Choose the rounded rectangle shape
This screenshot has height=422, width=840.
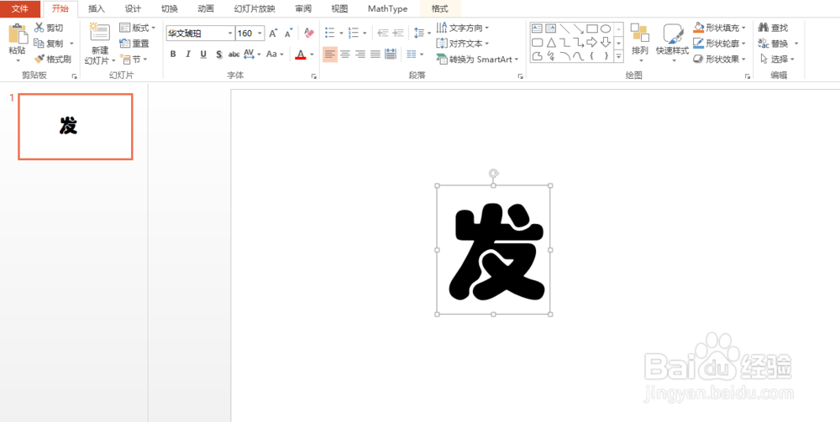pyautogui.click(x=538, y=42)
